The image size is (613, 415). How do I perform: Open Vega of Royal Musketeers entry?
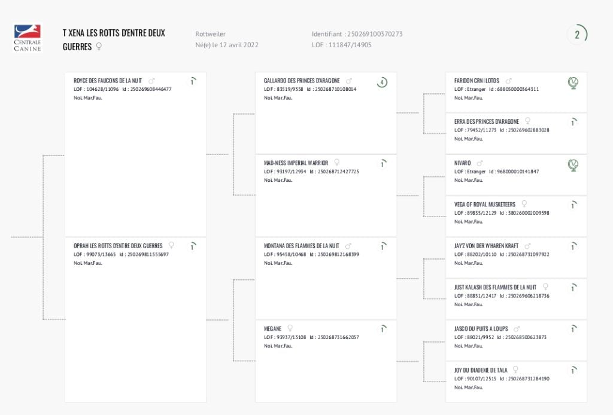coord(485,205)
